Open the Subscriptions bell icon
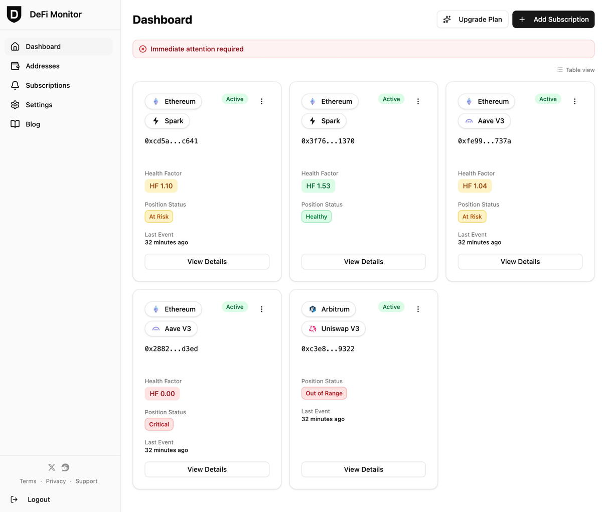 coord(15,85)
